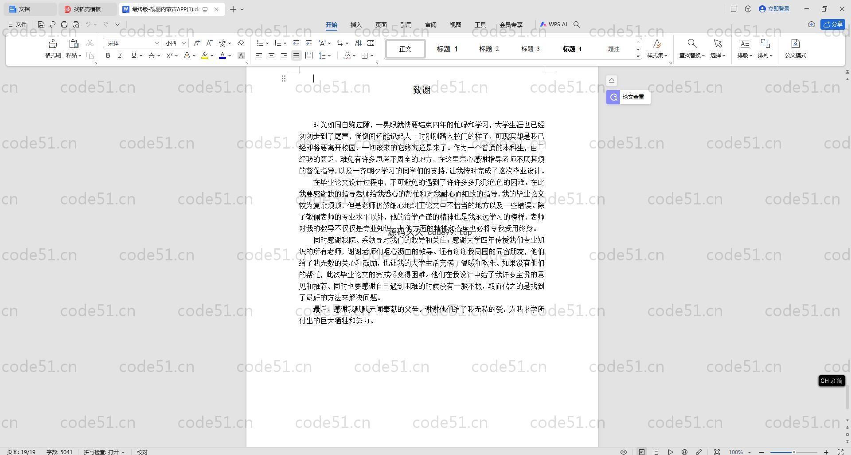Image resolution: width=851 pixels, height=455 pixels.
Task: Enter full screen via status bar corner icon
Action: 840,452
